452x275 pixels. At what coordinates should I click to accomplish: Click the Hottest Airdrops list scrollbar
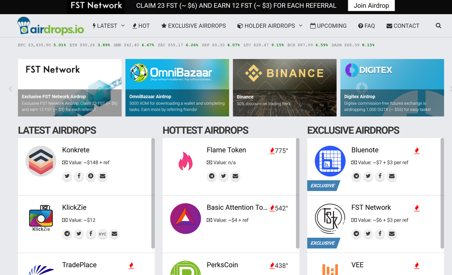pyautogui.click(x=298, y=193)
